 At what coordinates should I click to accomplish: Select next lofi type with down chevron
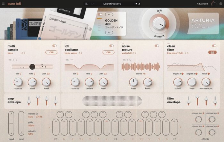point(109,33)
